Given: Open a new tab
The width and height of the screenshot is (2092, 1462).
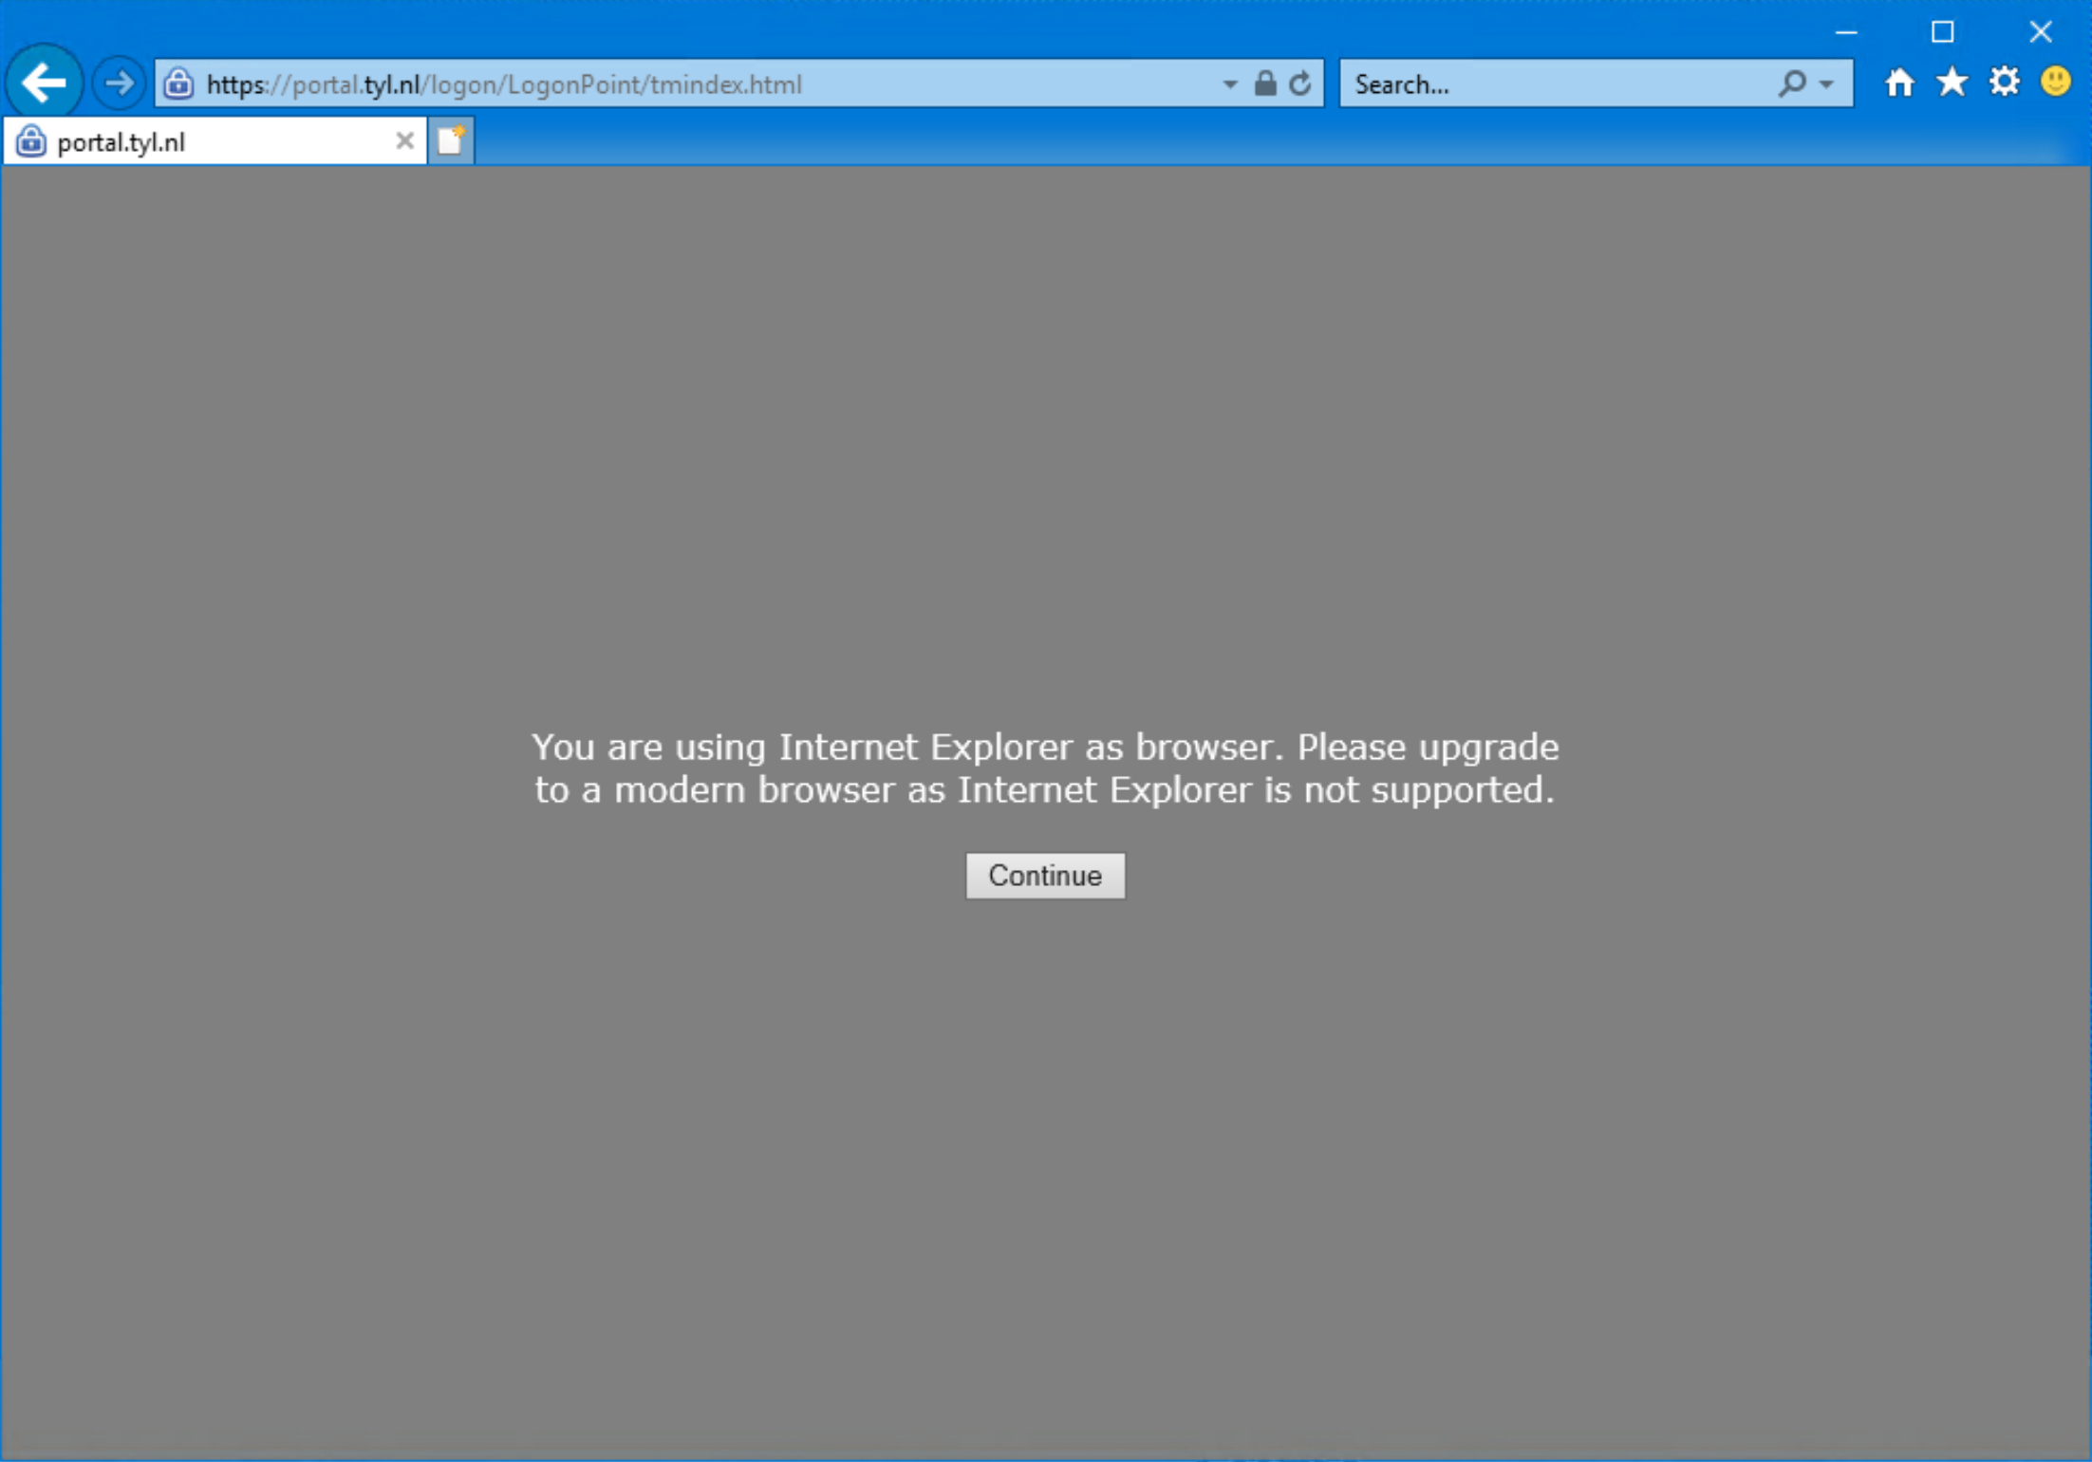Looking at the screenshot, I should [451, 140].
